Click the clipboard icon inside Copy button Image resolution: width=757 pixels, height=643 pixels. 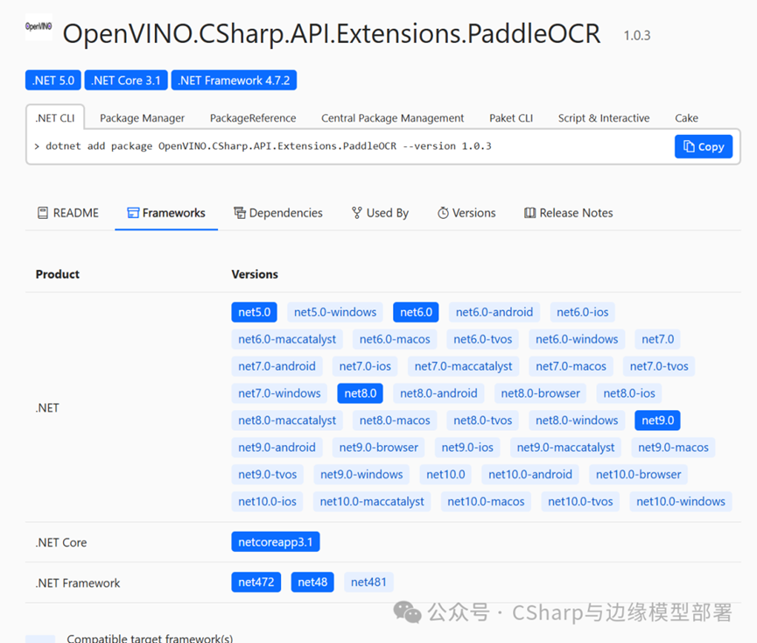pos(689,146)
